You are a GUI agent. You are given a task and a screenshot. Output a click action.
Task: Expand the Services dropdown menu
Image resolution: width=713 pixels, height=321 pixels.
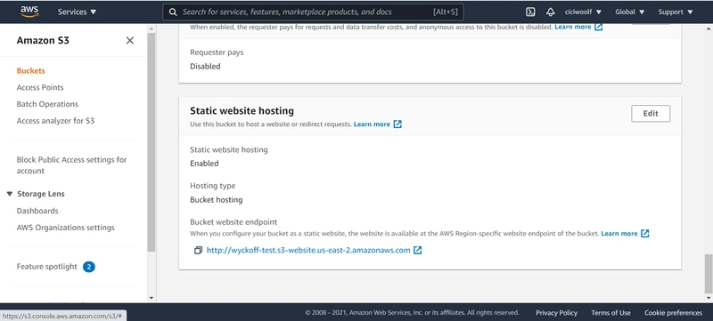(77, 12)
